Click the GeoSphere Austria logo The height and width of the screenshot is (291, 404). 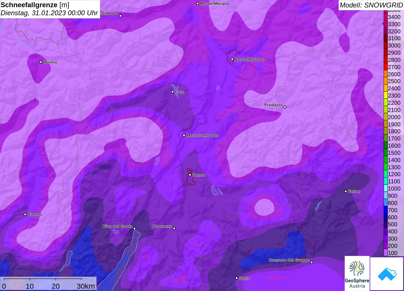point(357,273)
